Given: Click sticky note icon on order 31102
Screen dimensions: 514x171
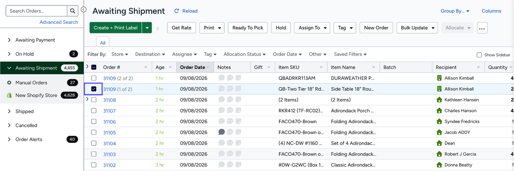Looking at the screenshot, I should tap(238, 165).
